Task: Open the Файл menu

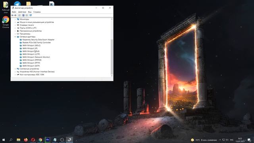Action: [x=14, y=12]
